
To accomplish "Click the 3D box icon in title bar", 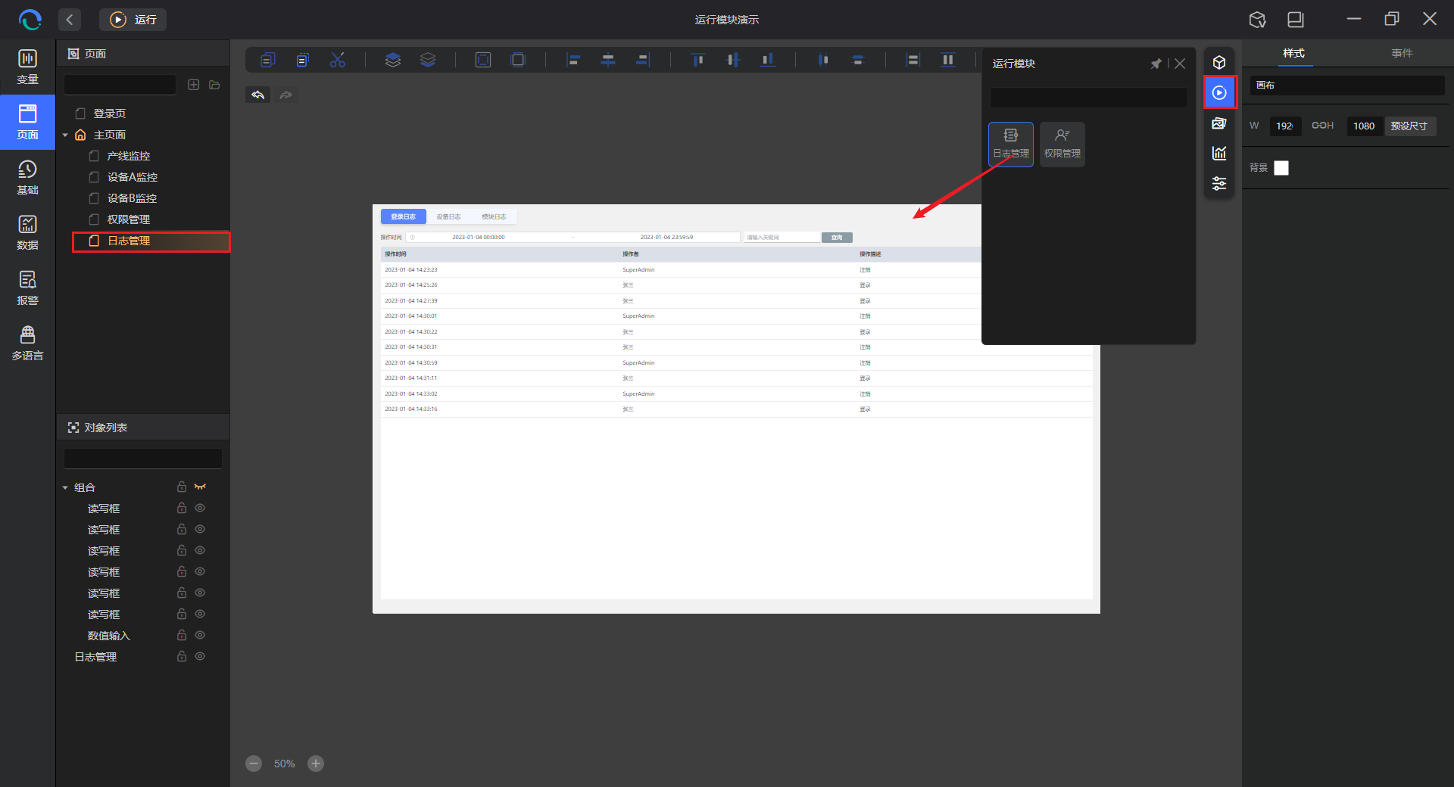I will [x=1258, y=20].
